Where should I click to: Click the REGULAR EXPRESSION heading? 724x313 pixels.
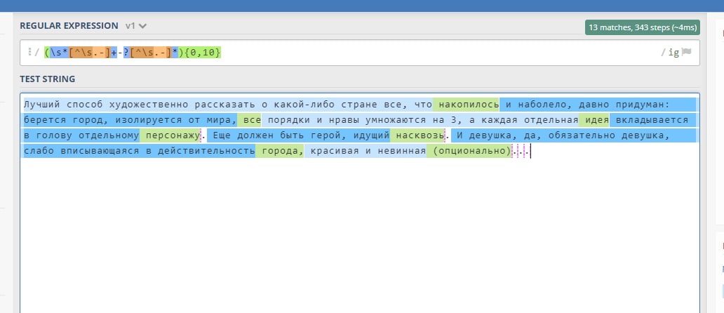pos(69,26)
